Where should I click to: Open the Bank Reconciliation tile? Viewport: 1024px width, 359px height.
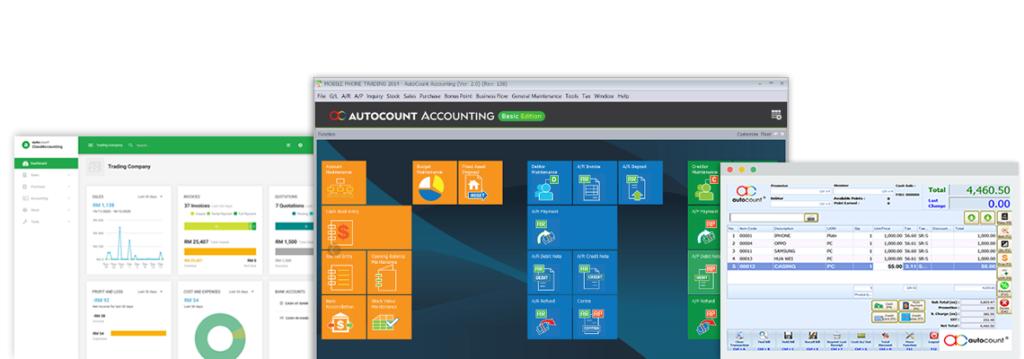point(344,317)
